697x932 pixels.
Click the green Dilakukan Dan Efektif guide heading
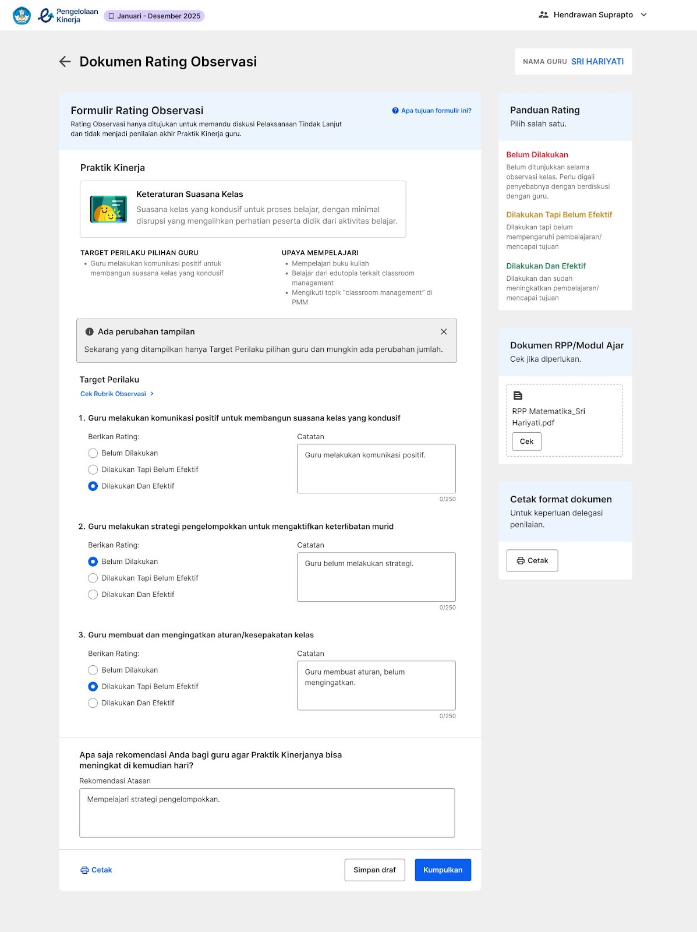click(x=546, y=266)
